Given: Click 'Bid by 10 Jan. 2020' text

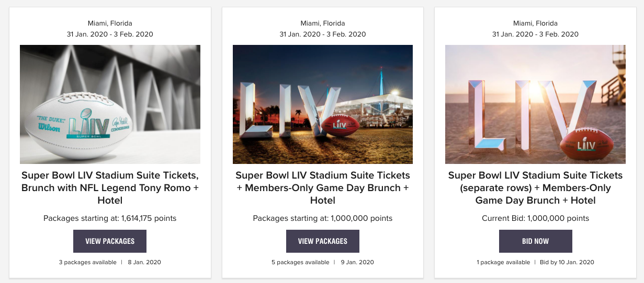Looking at the screenshot, I should point(567,262).
